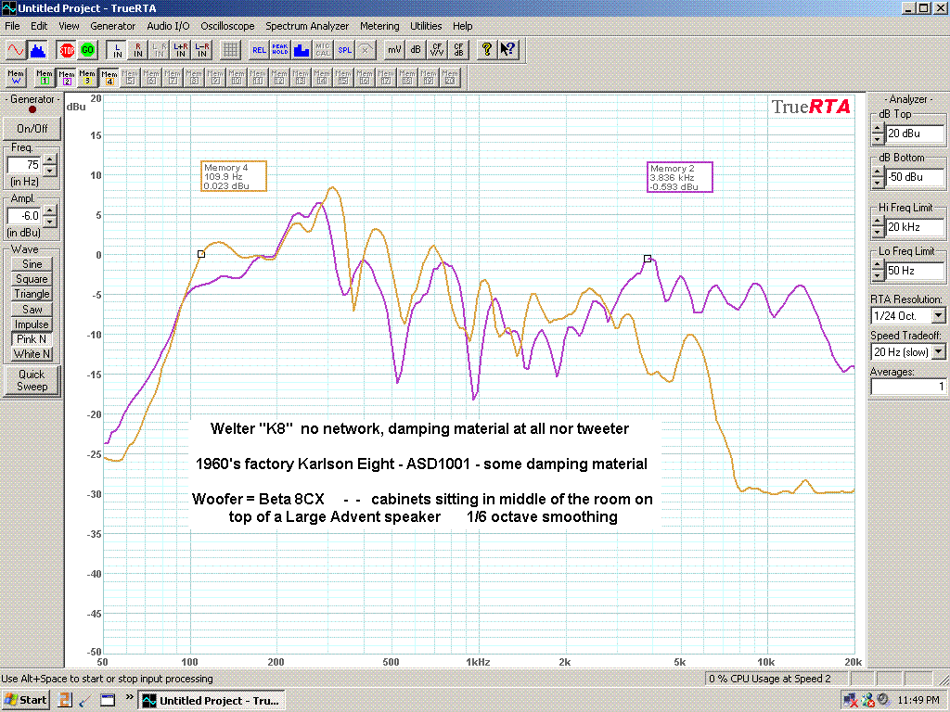Image resolution: width=950 pixels, height=712 pixels.
Task: Decrease dB Bottom value spinner
Action: (878, 183)
